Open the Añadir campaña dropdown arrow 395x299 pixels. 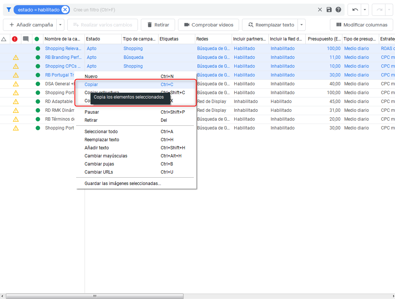pyautogui.click(x=60, y=25)
